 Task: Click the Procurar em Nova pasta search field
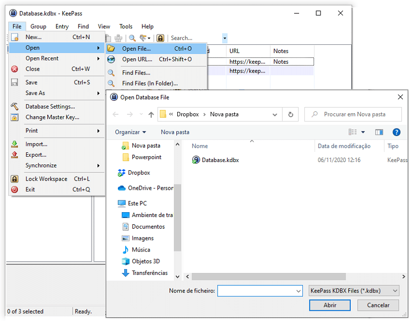(x=353, y=114)
